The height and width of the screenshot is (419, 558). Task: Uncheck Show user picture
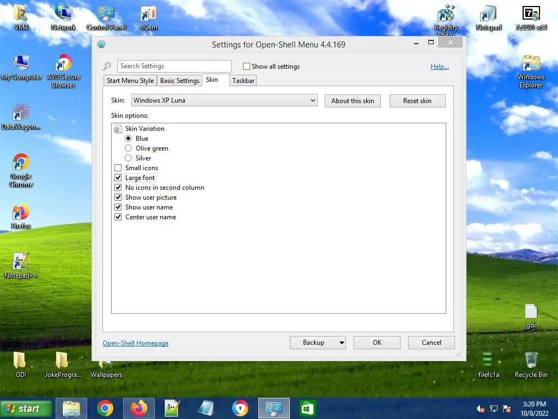pyautogui.click(x=118, y=197)
